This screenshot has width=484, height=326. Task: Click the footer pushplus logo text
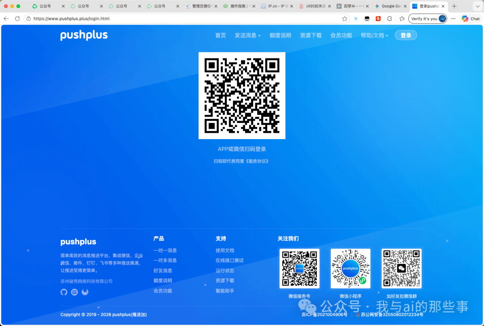[78, 242]
